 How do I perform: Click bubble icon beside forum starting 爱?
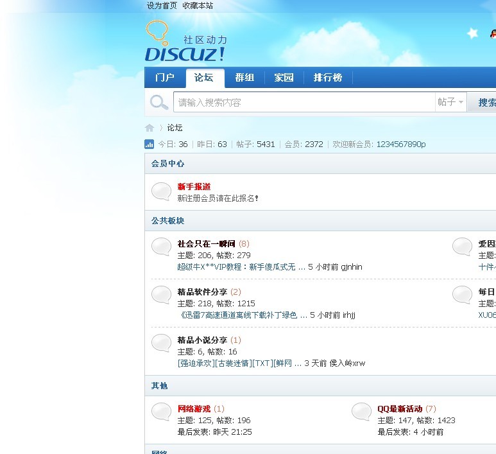point(462,247)
